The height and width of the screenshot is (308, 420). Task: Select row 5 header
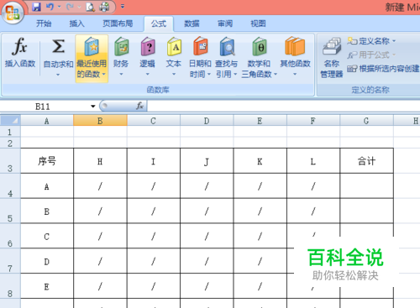10,211
